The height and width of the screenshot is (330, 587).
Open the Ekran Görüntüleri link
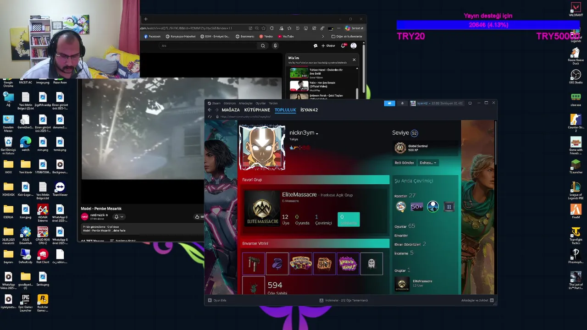point(410,244)
